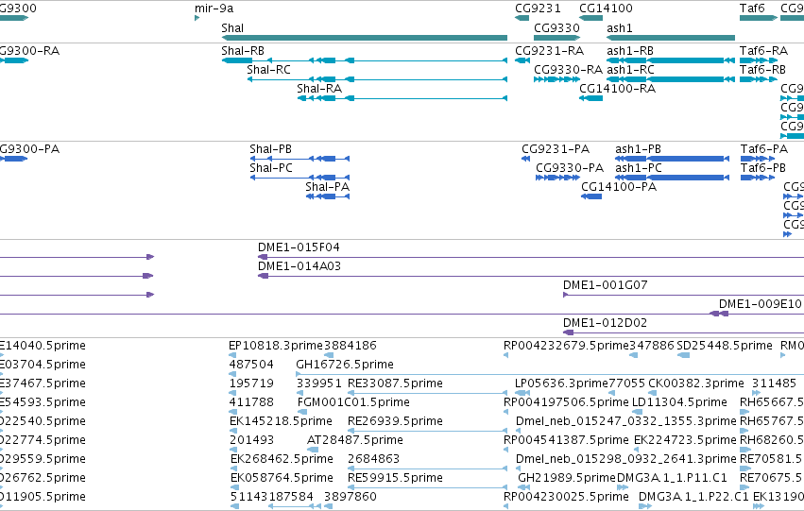This screenshot has height=511, width=804.
Task: Open the Shal-PB protein label
Action: click(x=271, y=149)
